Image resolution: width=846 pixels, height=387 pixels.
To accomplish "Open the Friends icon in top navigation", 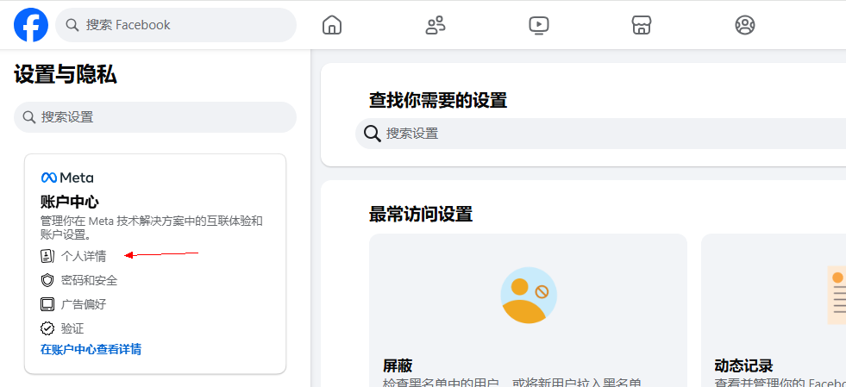I will pyautogui.click(x=436, y=25).
